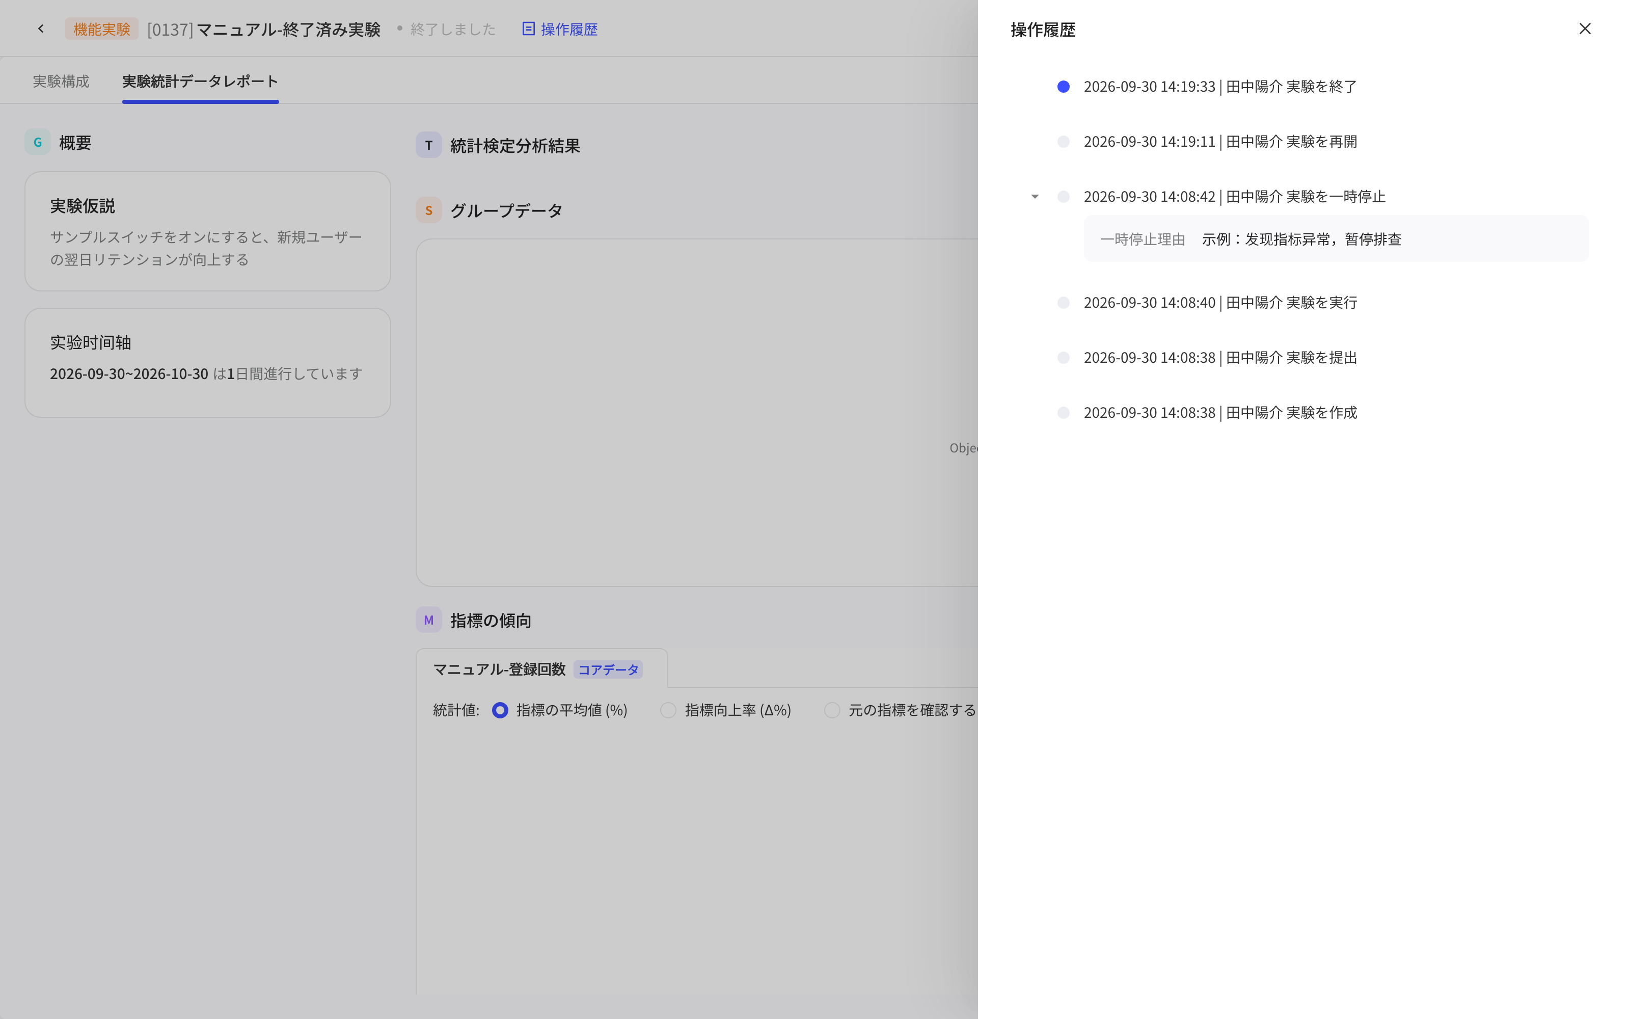Click the 一時停止理由 label
The height and width of the screenshot is (1019, 1630).
pyautogui.click(x=1143, y=239)
